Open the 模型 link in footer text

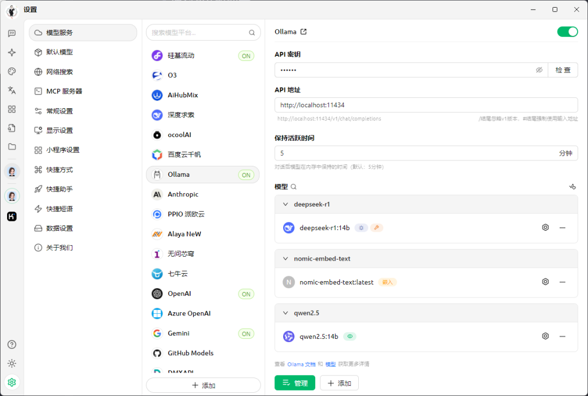tap(330, 364)
